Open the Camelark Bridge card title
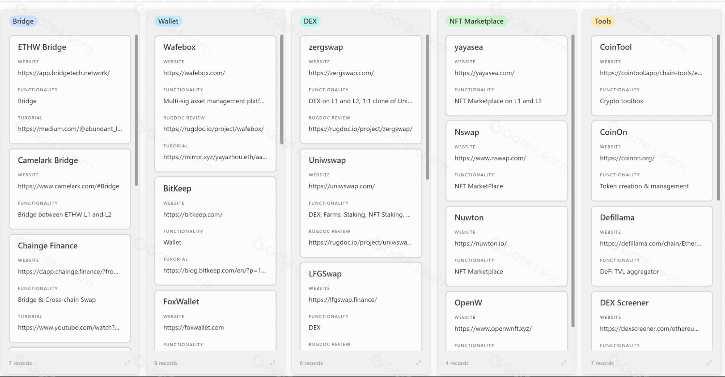This screenshot has height=377, width=725. 48,160
